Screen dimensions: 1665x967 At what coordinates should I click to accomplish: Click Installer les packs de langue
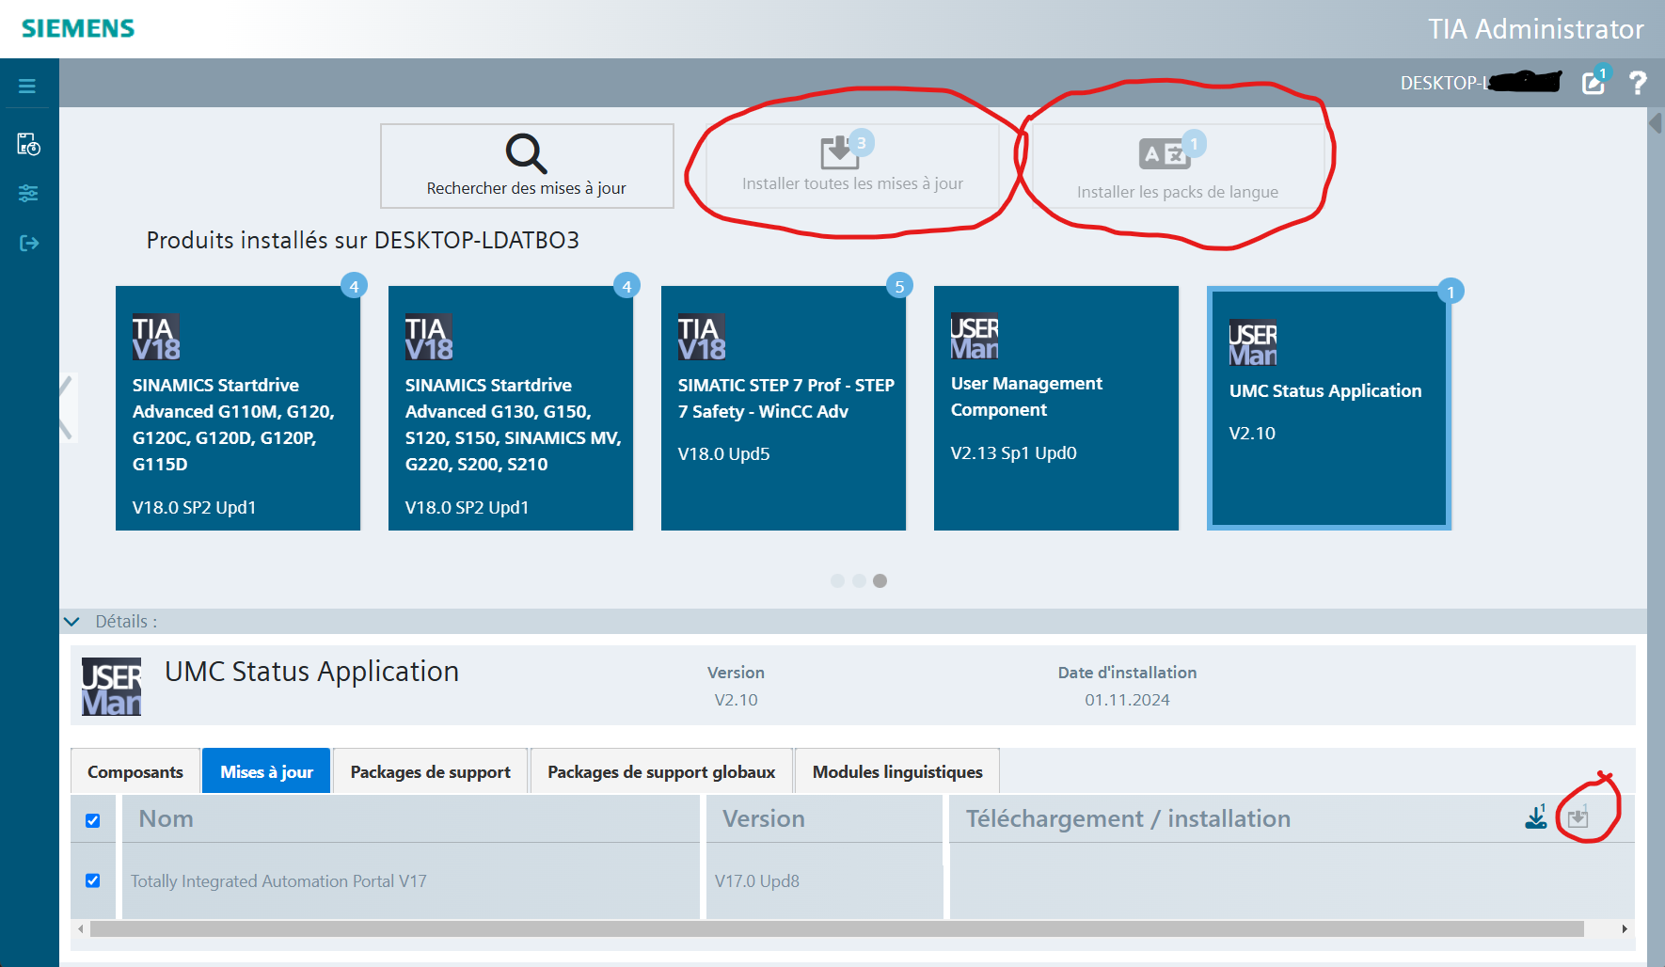point(1178,166)
